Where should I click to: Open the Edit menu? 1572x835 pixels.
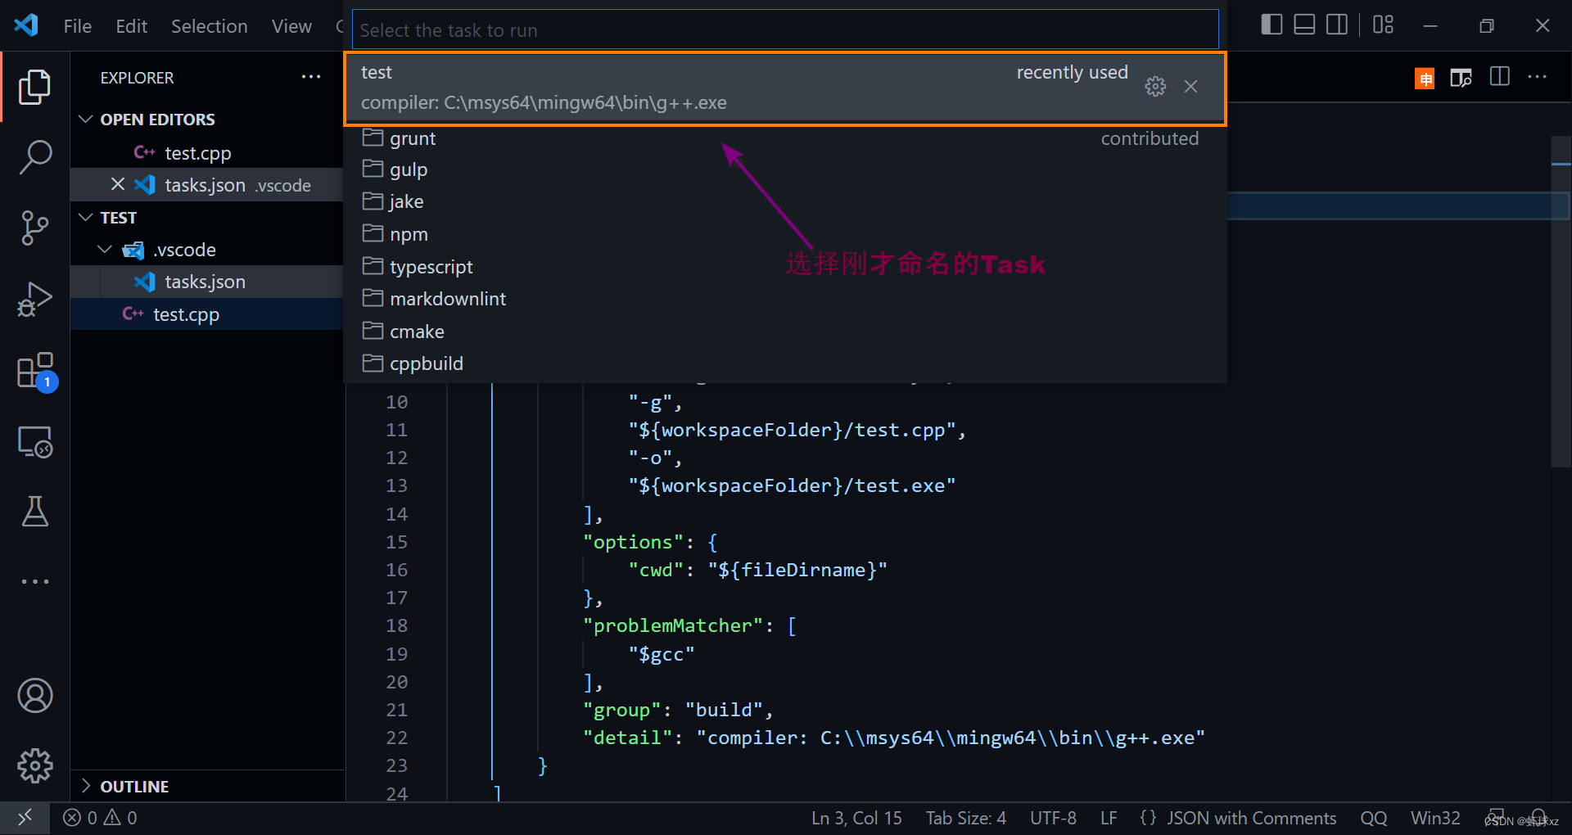click(x=131, y=26)
